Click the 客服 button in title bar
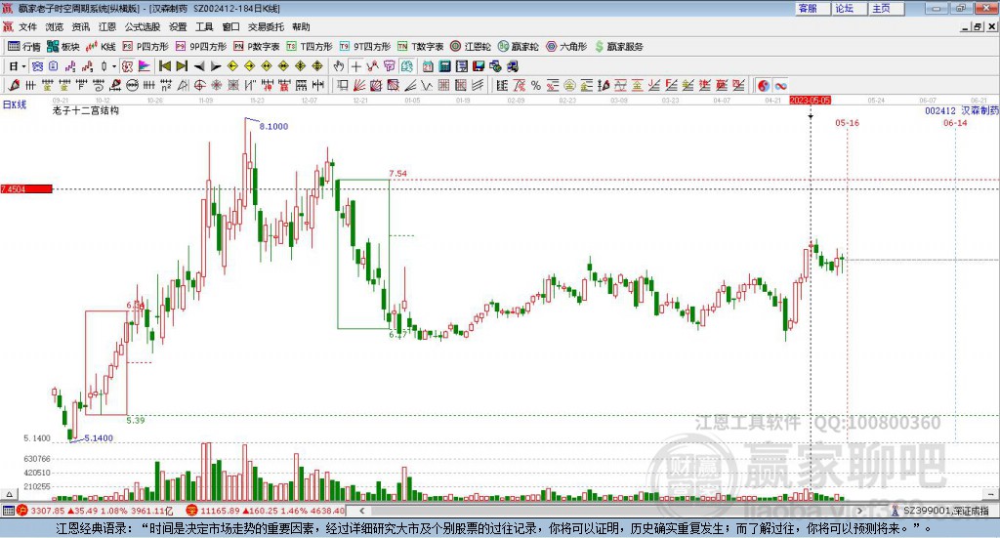The height and width of the screenshot is (538, 1000). pos(812,8)
